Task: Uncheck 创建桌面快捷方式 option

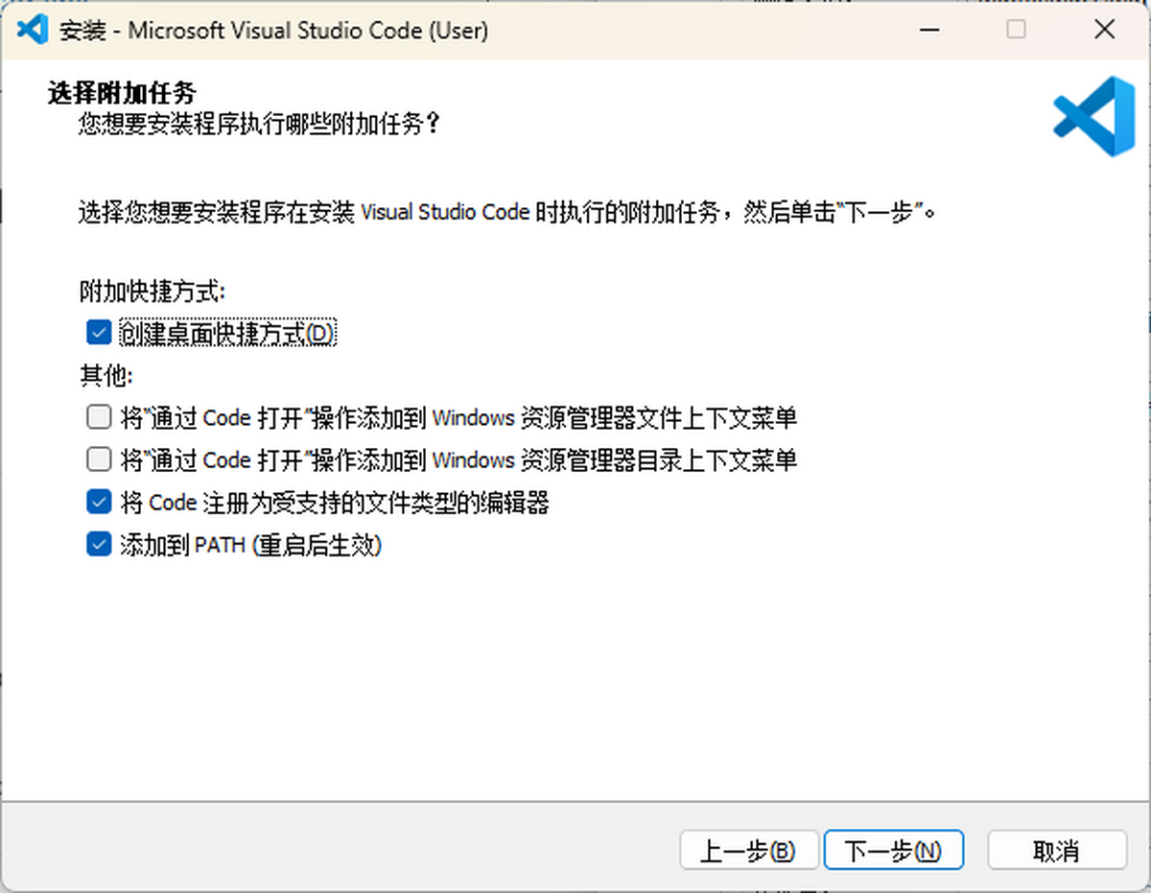Action: [99, 332]
